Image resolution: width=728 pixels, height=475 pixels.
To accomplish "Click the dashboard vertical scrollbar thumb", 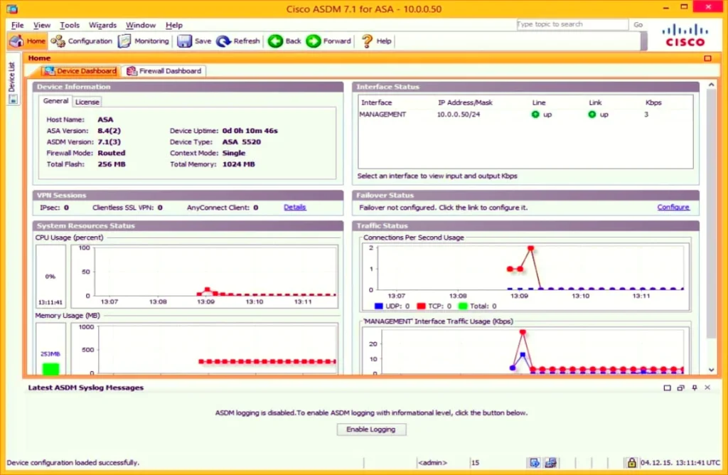I will pos(711,213).
